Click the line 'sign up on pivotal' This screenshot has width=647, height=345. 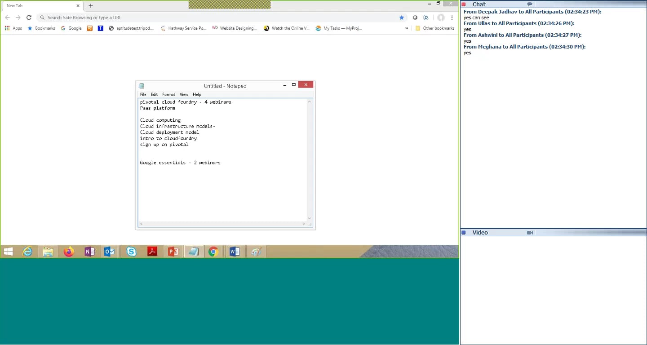pos(164,145)
